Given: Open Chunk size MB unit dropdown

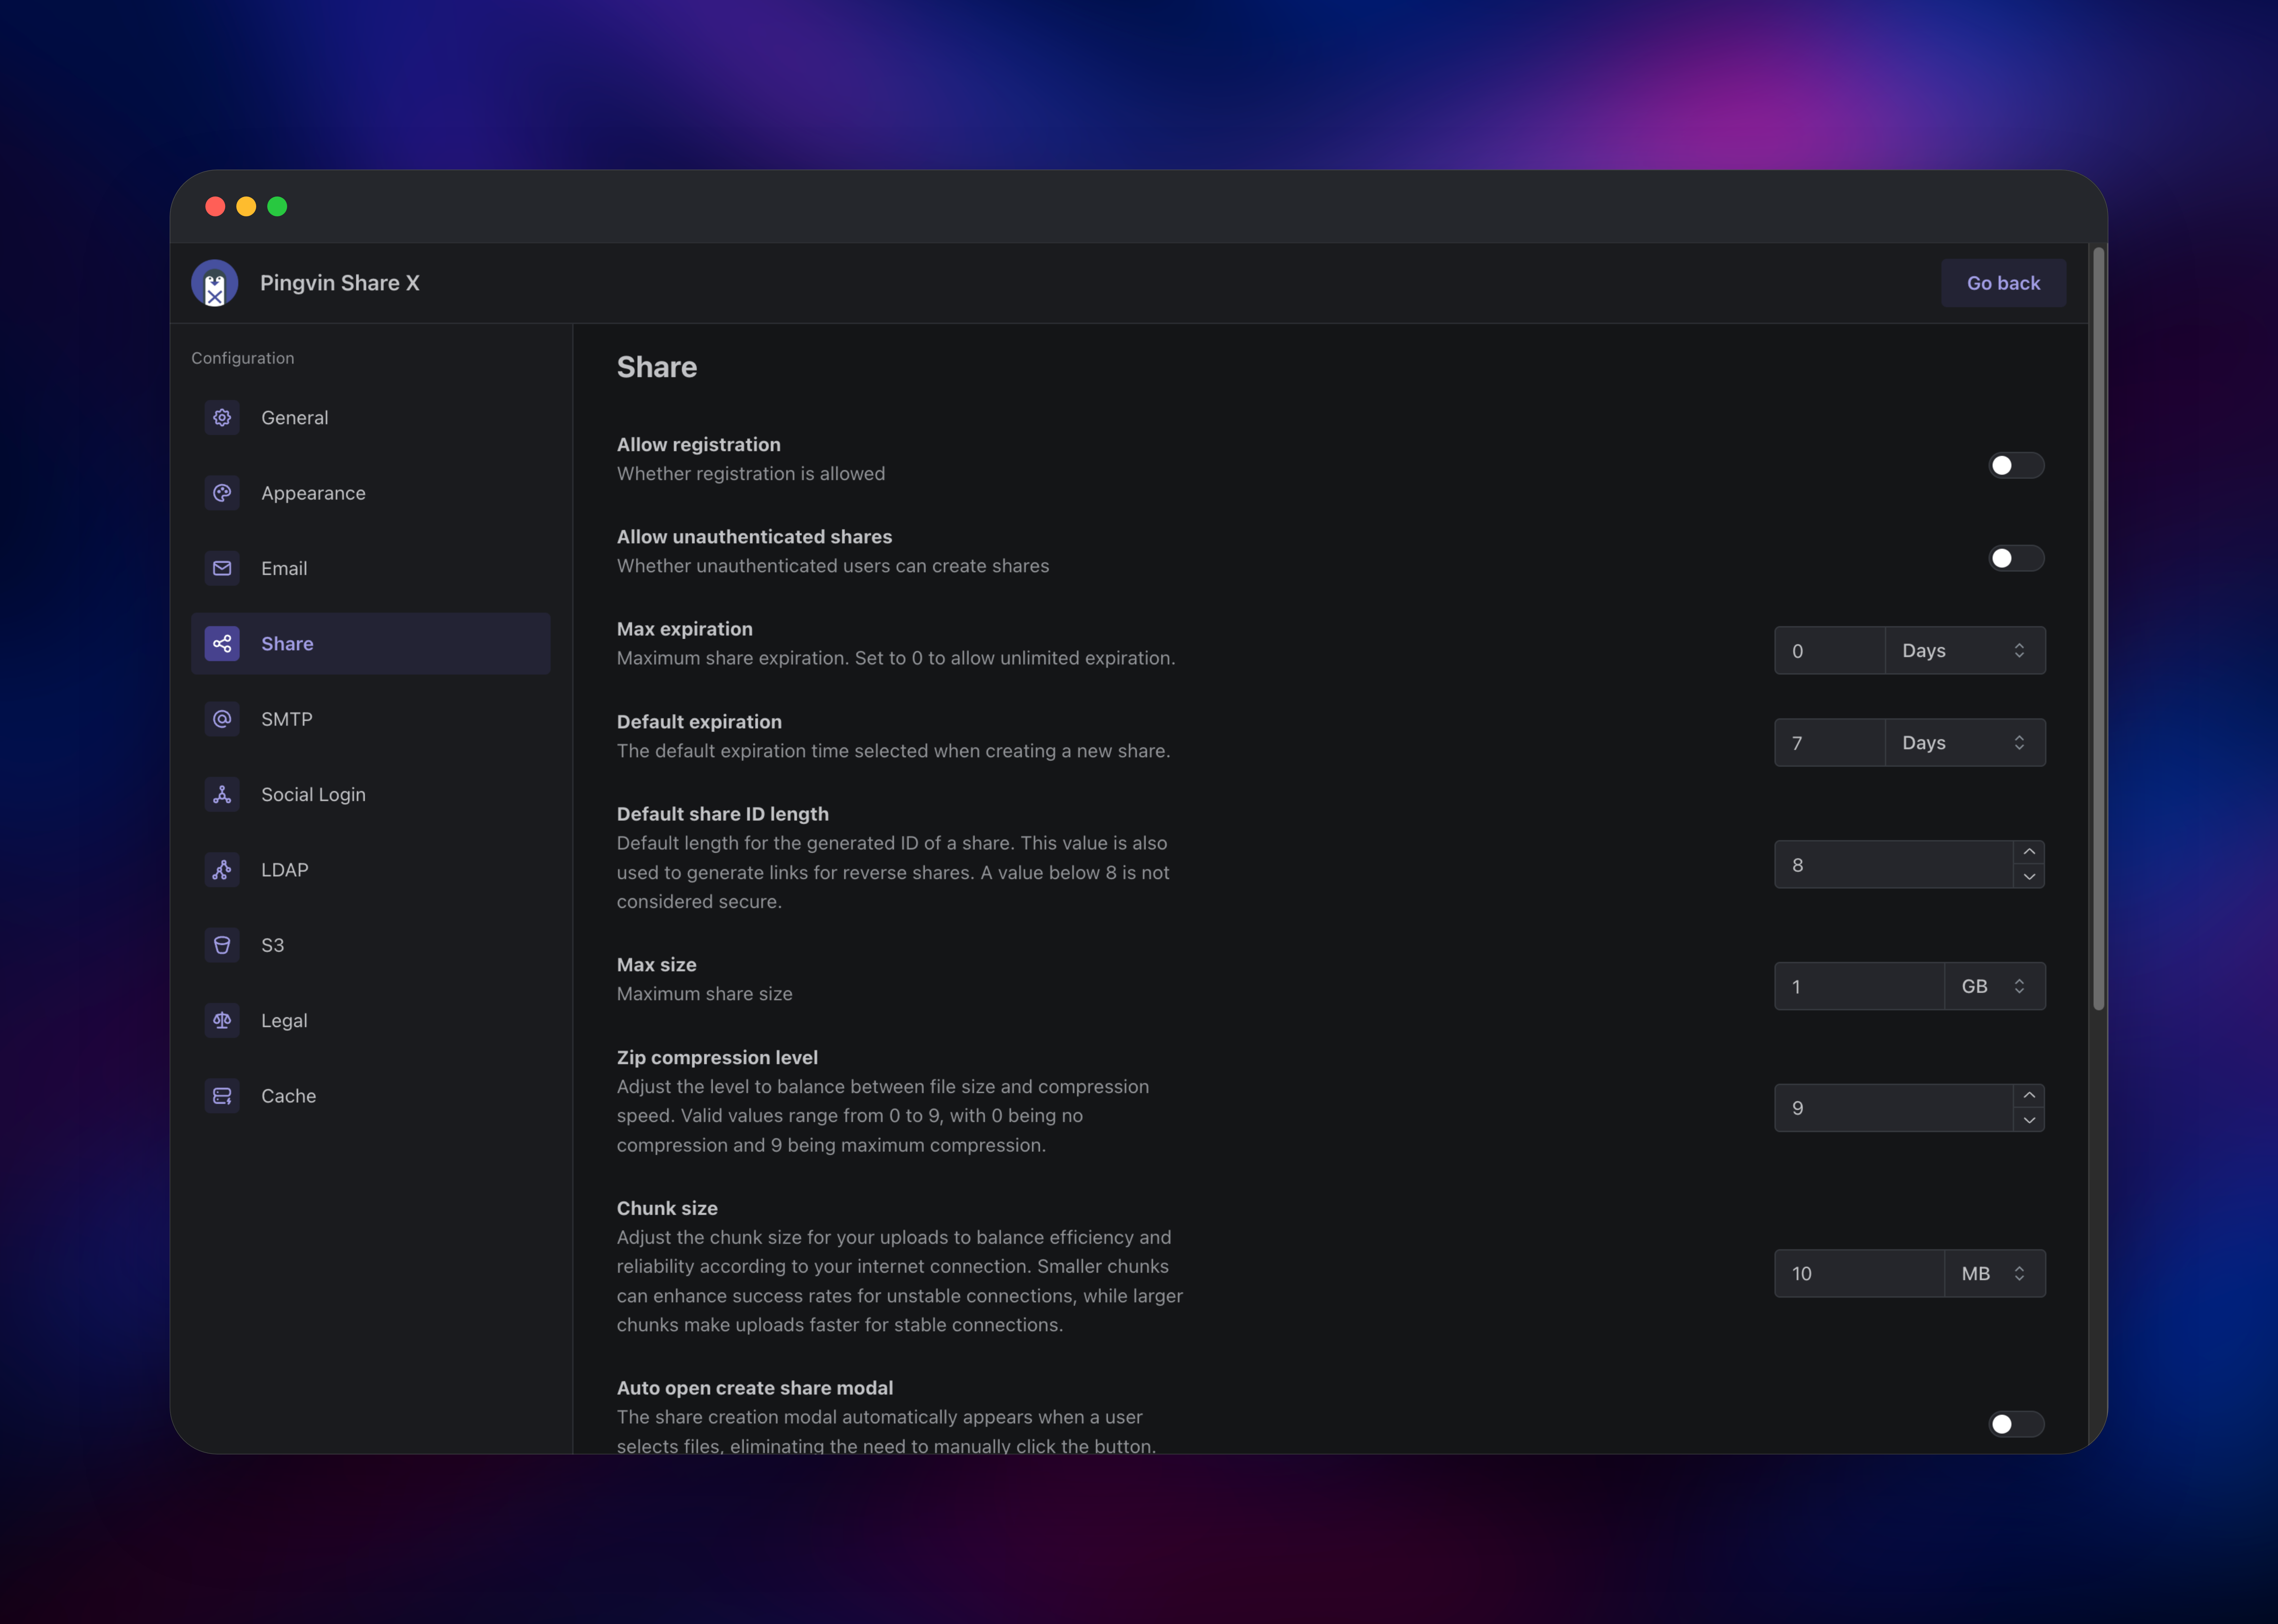Looking at the screenshot, I should [x=1995, y=1274].
